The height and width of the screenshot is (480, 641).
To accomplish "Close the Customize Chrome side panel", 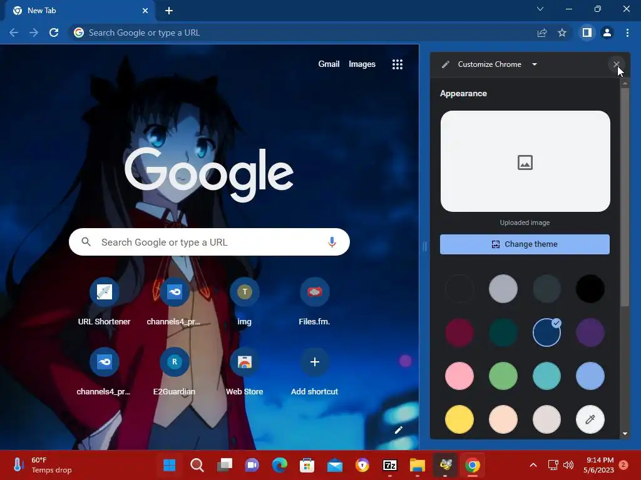I will [x=617, y=64].
